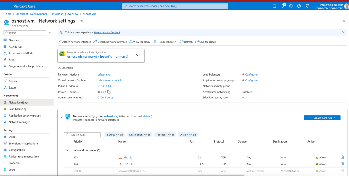Focus the Search rules field

(82, 135)
